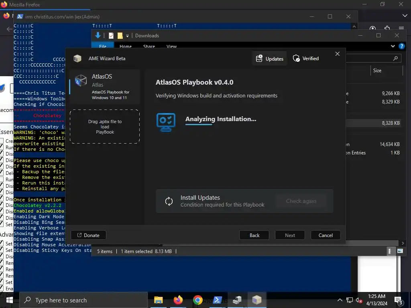This screenshot has height=308, width=411.
Task: Click the folder icon in Explorer title bar
Action: [x=120, y=36]
